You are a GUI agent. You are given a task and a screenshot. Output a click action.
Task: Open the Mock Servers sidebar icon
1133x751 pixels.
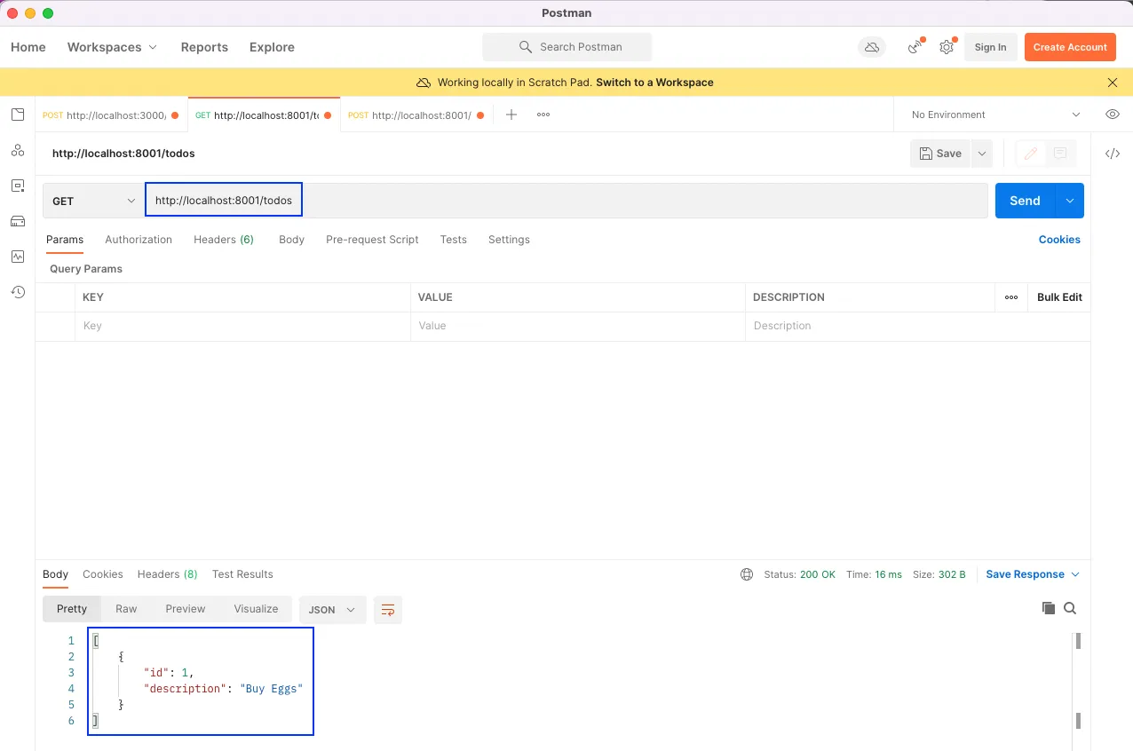coord(18,221)
